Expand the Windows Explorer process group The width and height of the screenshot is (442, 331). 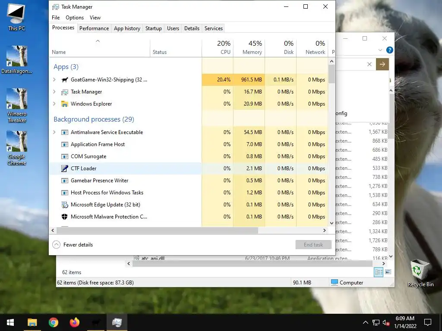click(x=54, y=104)
